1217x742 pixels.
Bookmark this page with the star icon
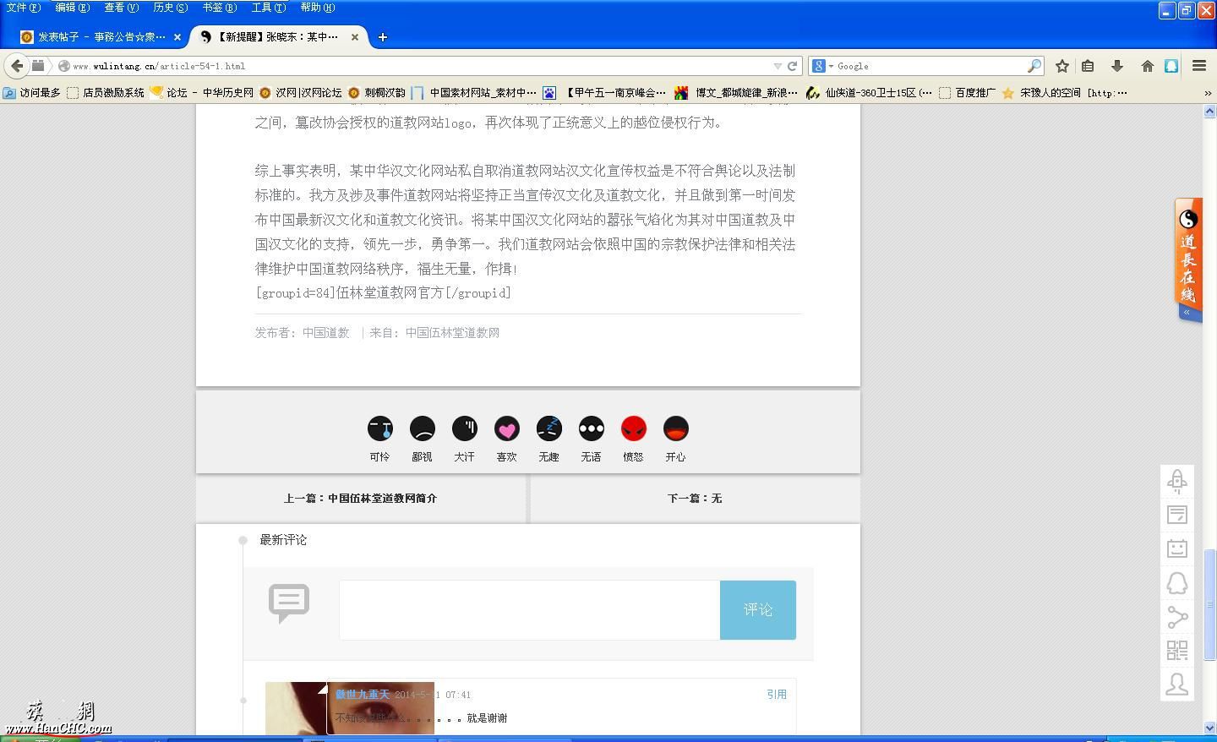click(1062, 66)
